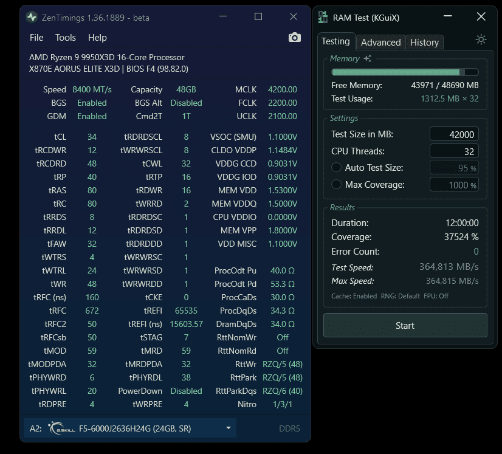Click the RttParkDqs value RZQ/6 (40)
Viewport: 502px width, 454px height.
point(283,391)
